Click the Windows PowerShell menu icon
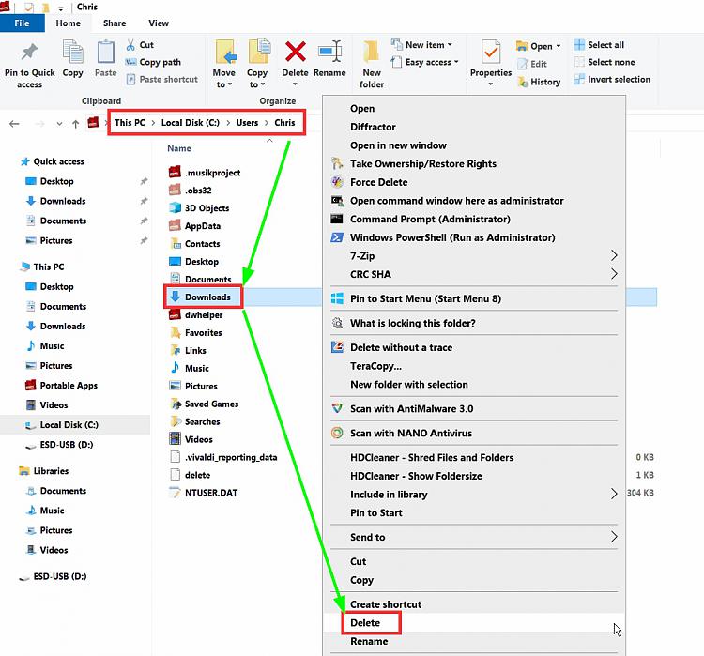The height and width of the screenshot is (656, 704). [337, 237]
